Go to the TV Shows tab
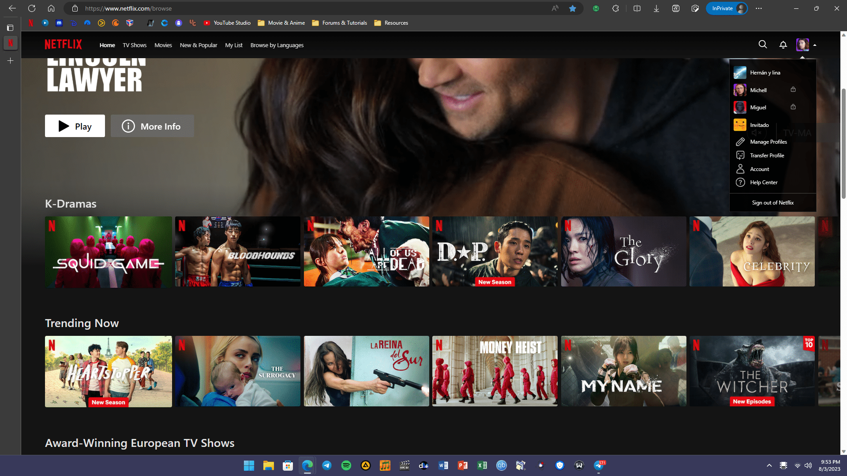Viewport: 847px width, 476px height. coord(134,45)
